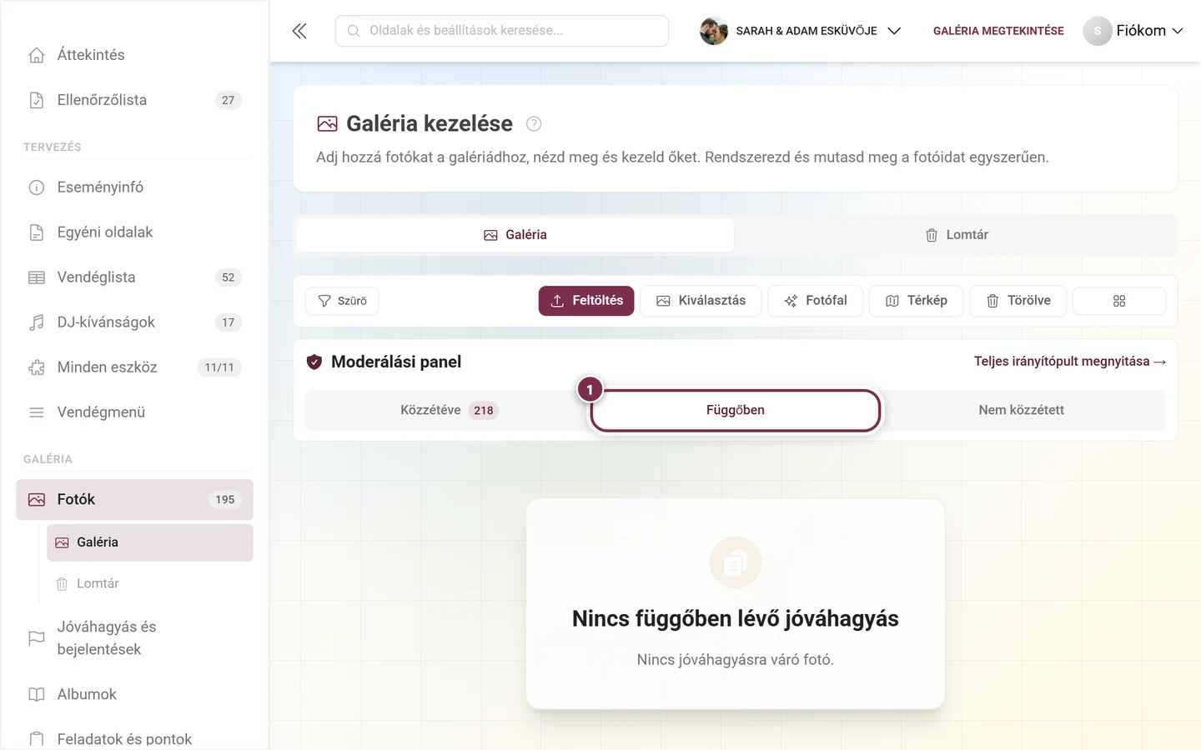Switch to the Lomtár main tab
Screen dimensions: 1201x750
[x=956, y=235]
